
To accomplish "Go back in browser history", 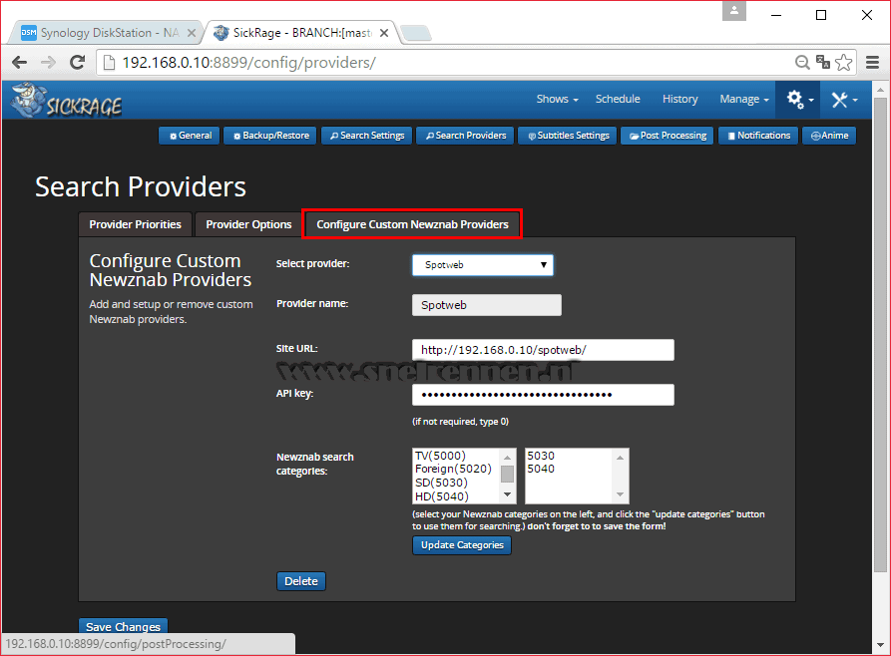I will [x=19, y=62].
